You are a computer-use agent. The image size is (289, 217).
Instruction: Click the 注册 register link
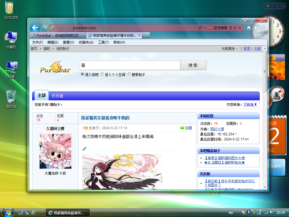[257, 49]
